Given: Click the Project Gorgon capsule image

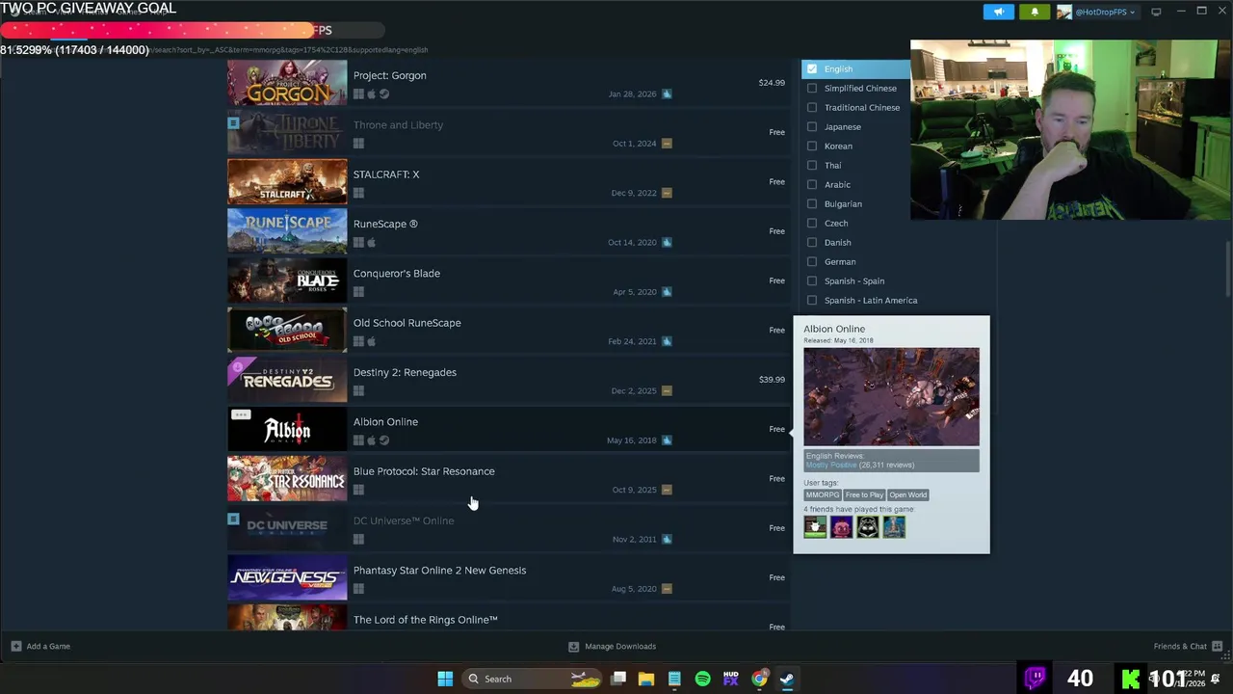Looking at the screenshot, I should [287, 83].
